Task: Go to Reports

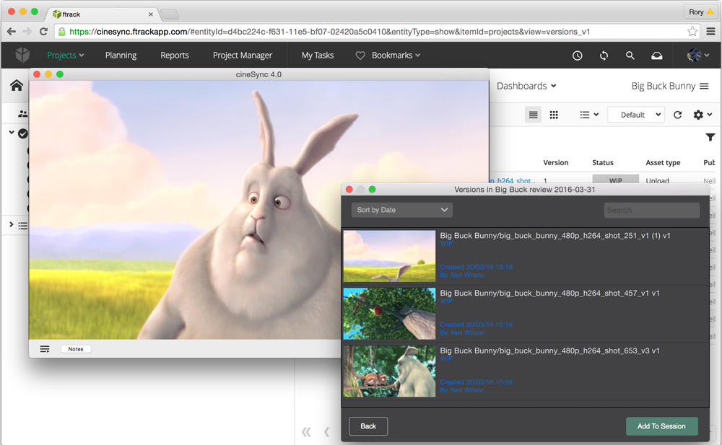Action: (175, 56)
